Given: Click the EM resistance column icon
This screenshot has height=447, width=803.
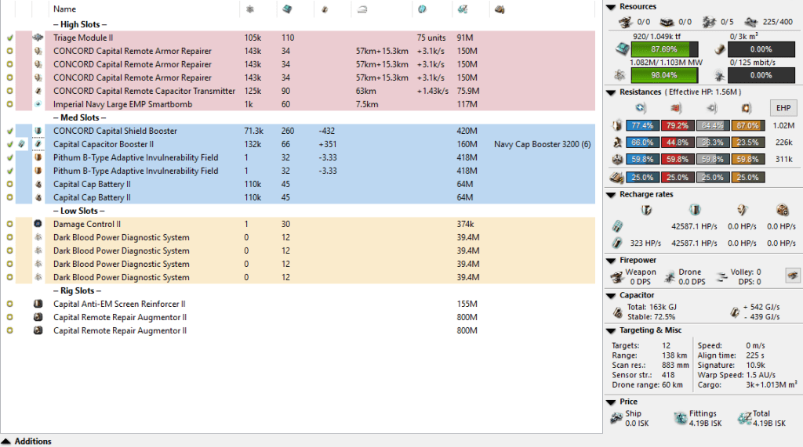Looking at the screenshot, I should click(641, 108).
